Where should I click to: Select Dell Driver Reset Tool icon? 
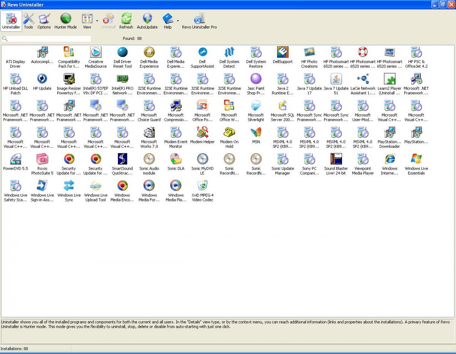click(x=122, y=52)
